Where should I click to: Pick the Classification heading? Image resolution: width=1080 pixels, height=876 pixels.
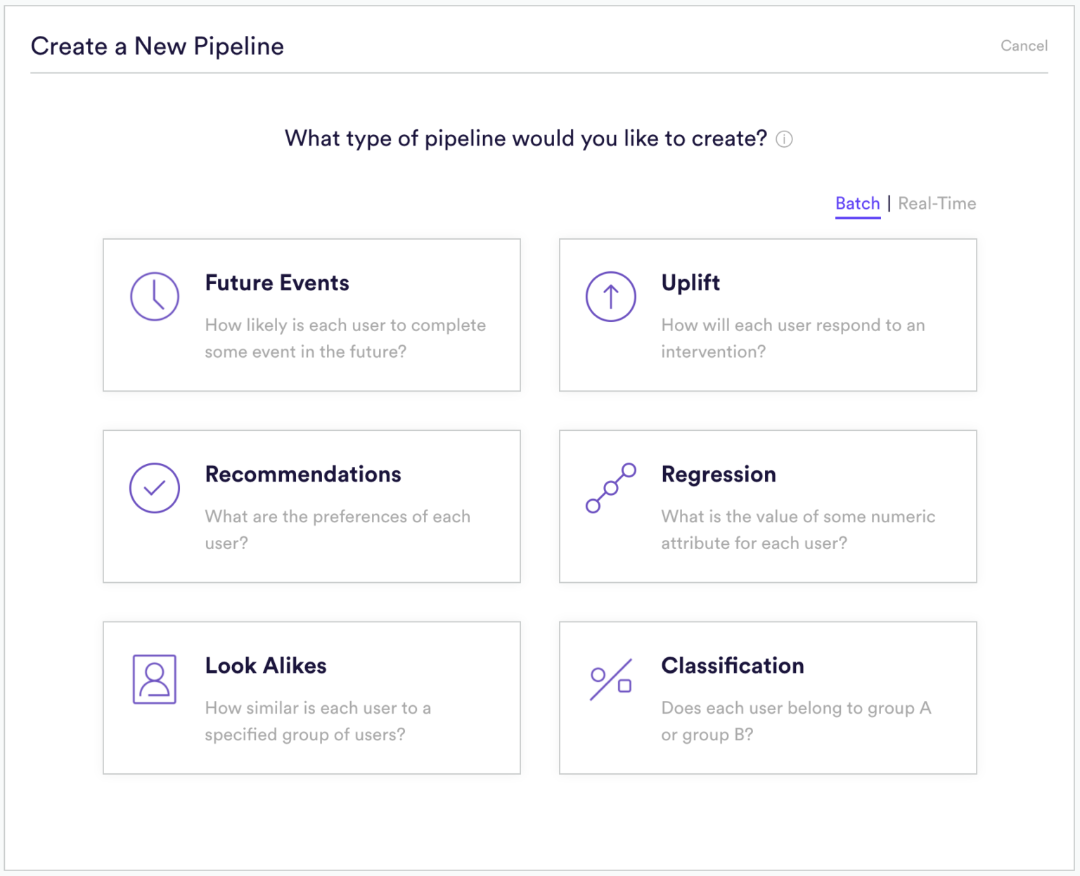733,666
